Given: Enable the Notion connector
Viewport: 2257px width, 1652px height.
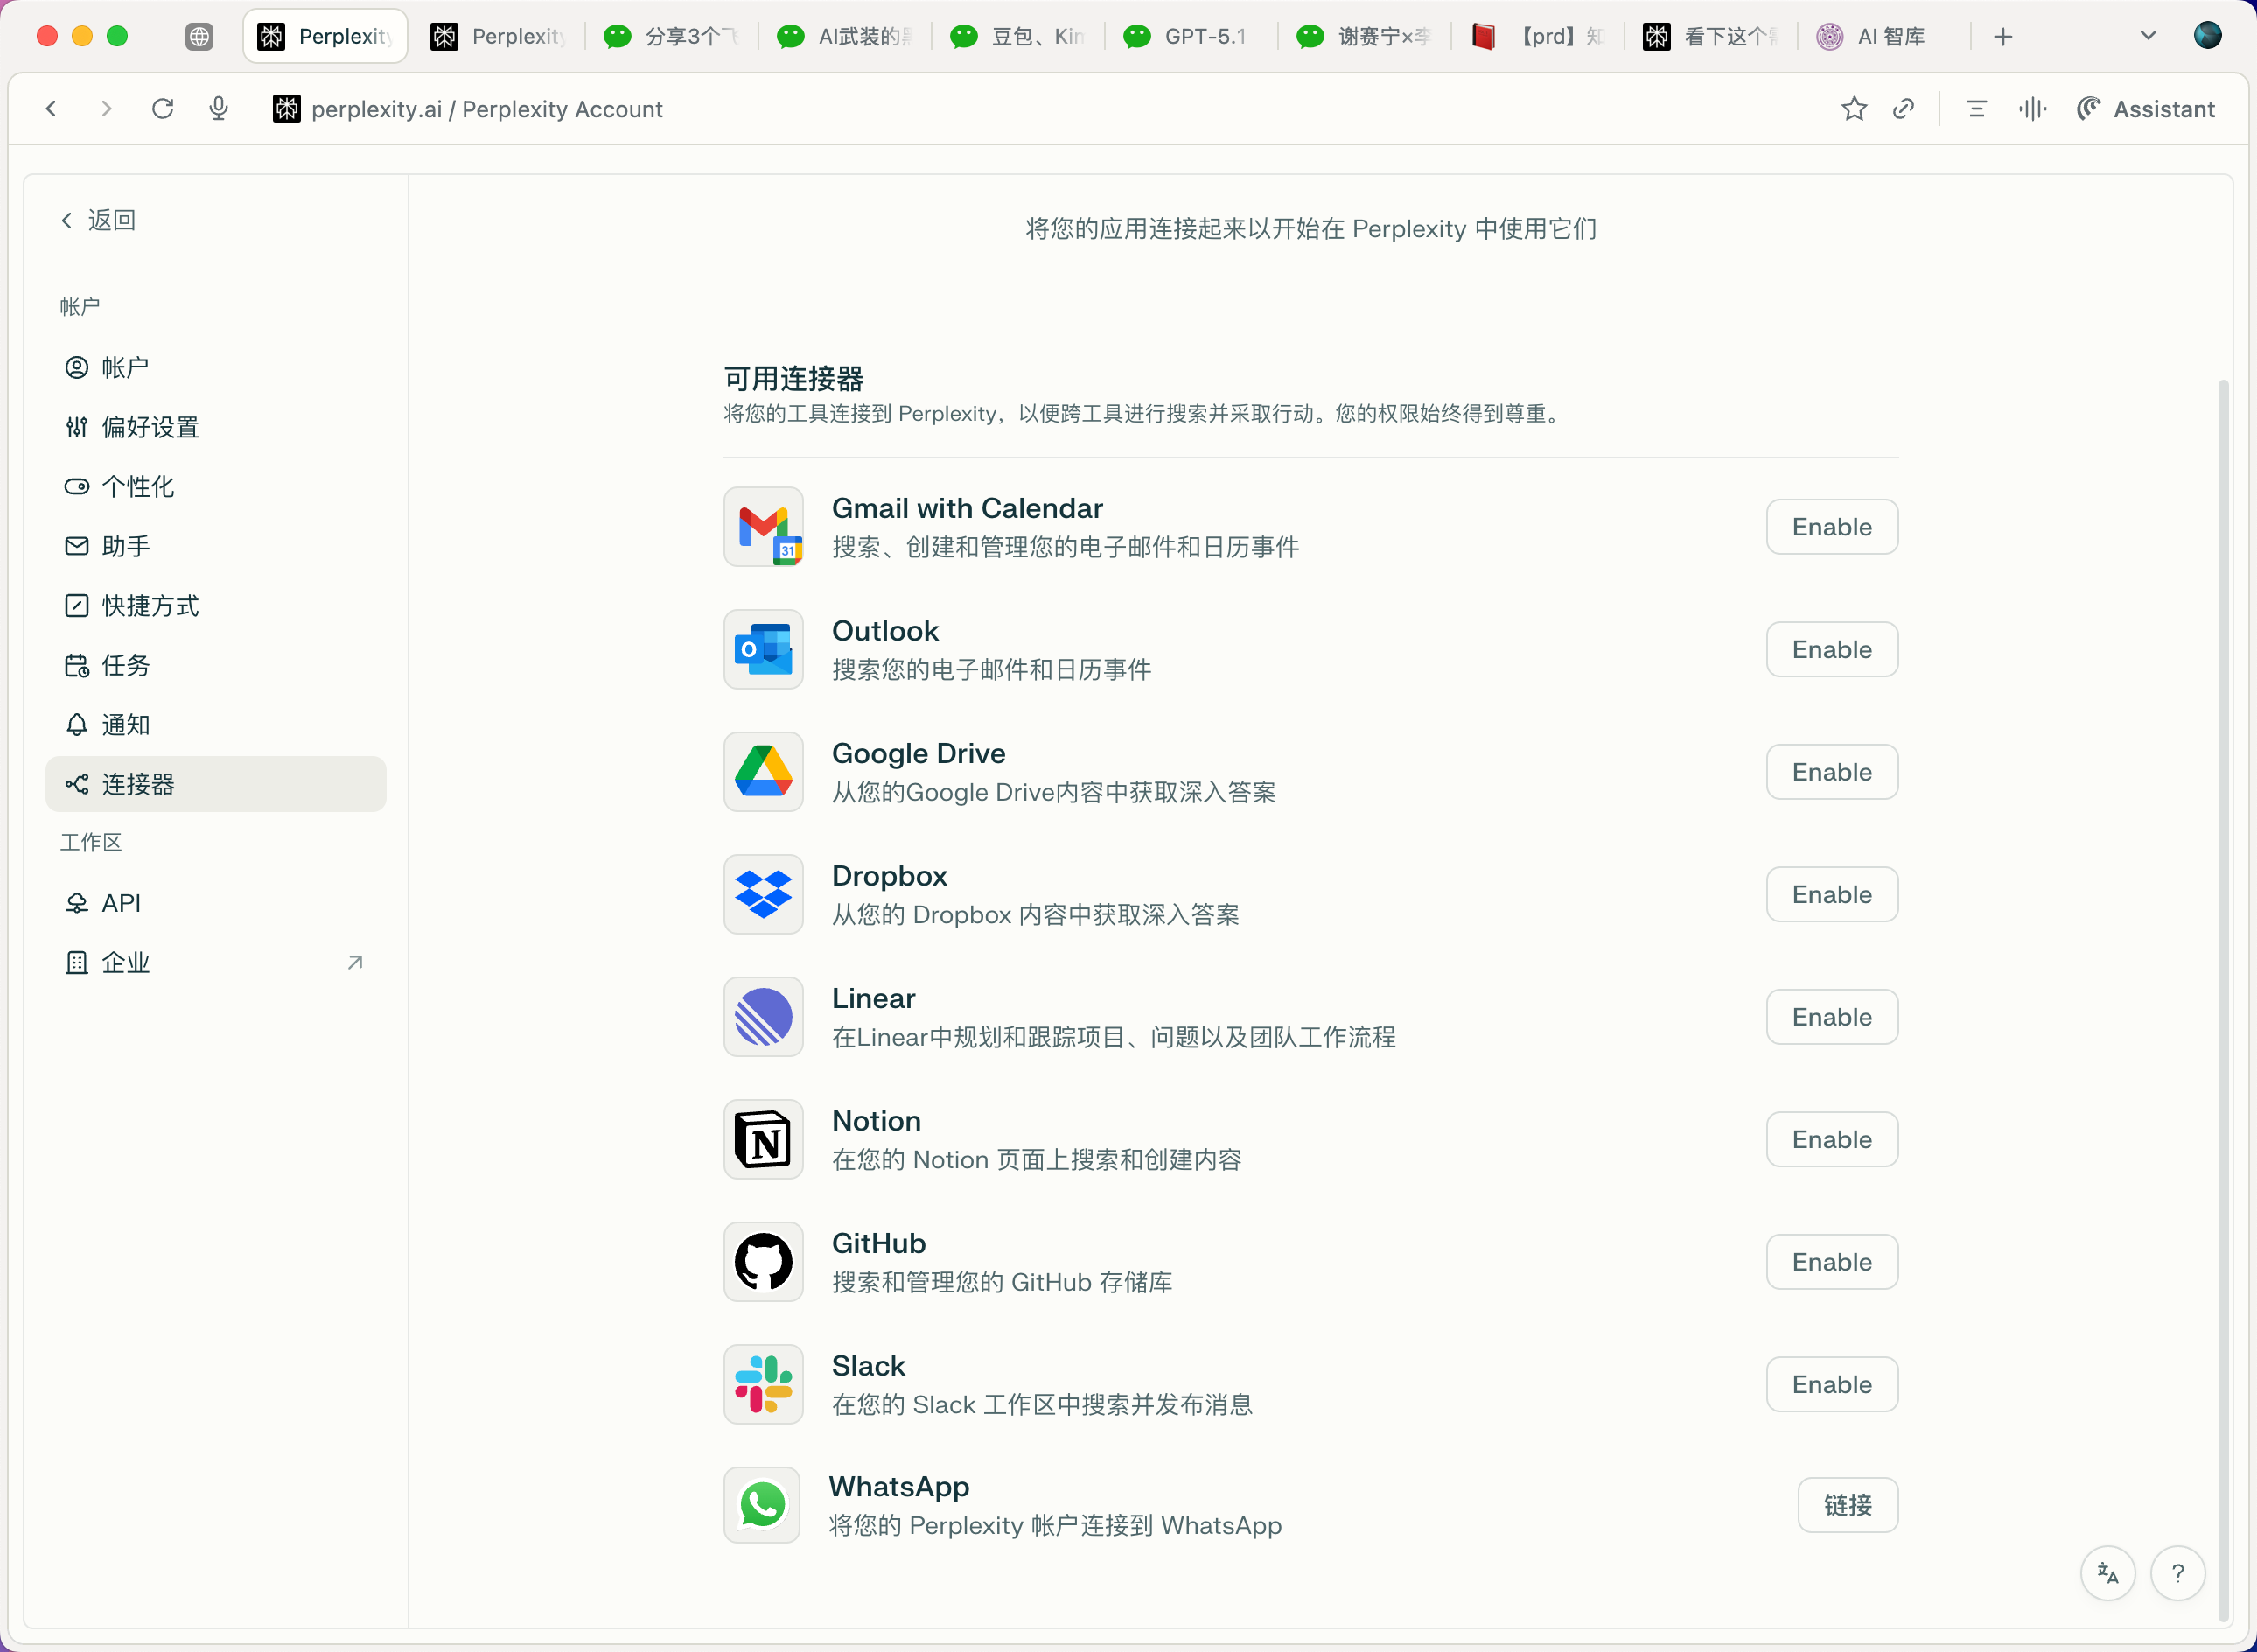Looking at the screenshot, I should click(1831, 1139).
